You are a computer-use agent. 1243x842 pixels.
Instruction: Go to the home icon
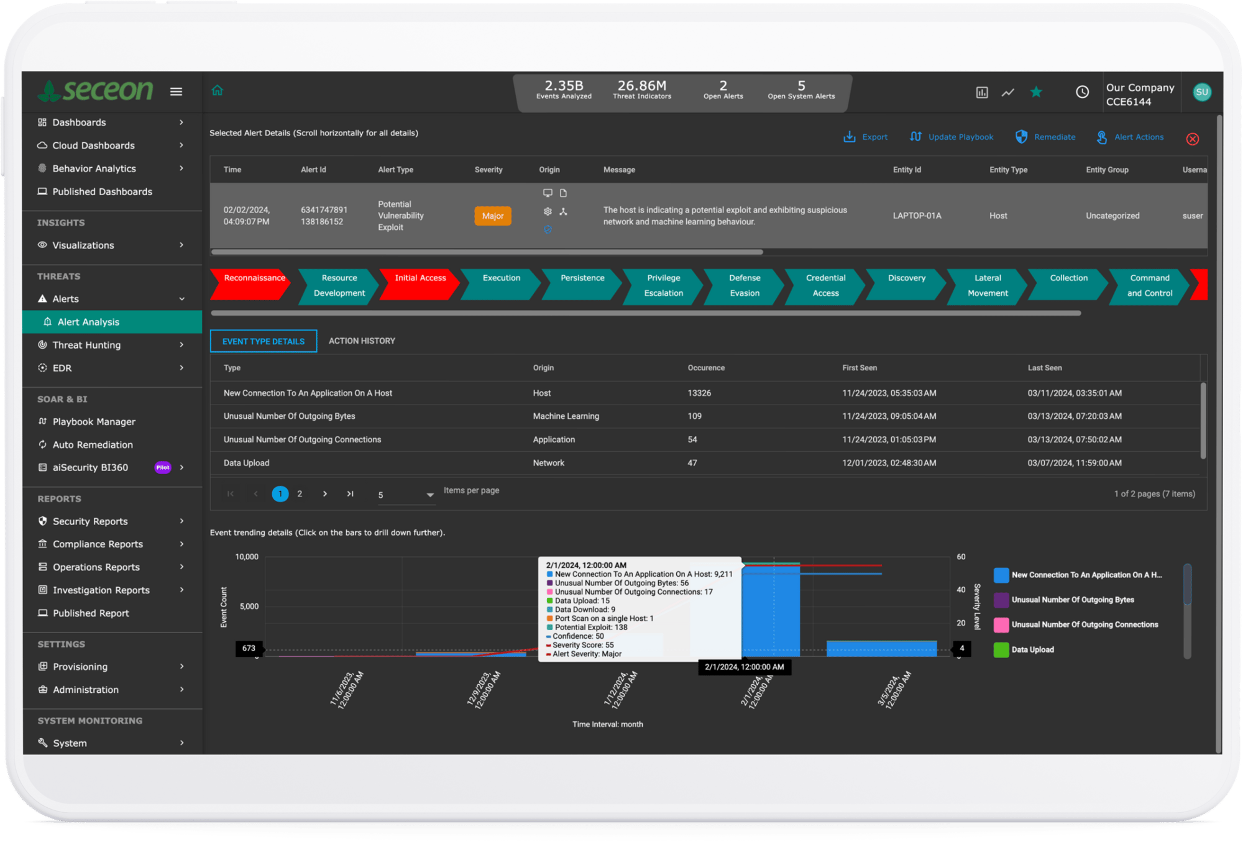[x=217, y=91]
